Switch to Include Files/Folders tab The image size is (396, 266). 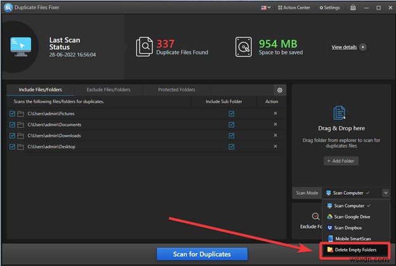click(x=40, y=89)
